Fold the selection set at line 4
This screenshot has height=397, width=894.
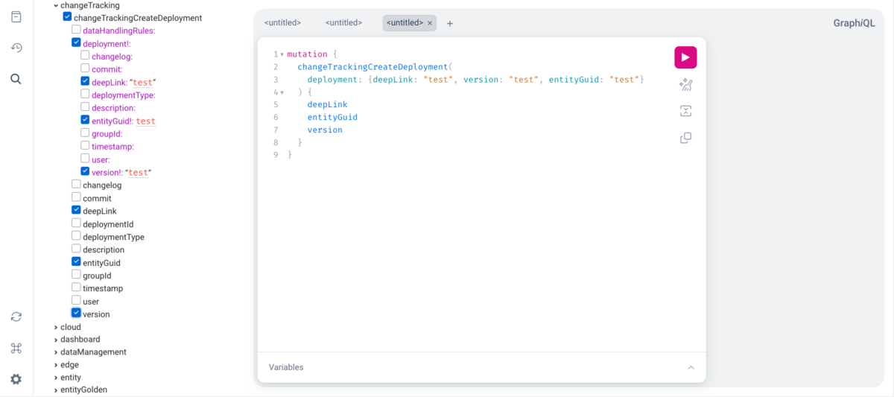click(x=282, y=92)
